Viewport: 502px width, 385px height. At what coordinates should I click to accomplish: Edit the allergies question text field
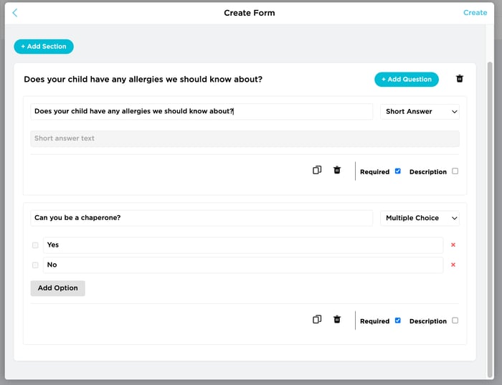click(x=202, y=111)
